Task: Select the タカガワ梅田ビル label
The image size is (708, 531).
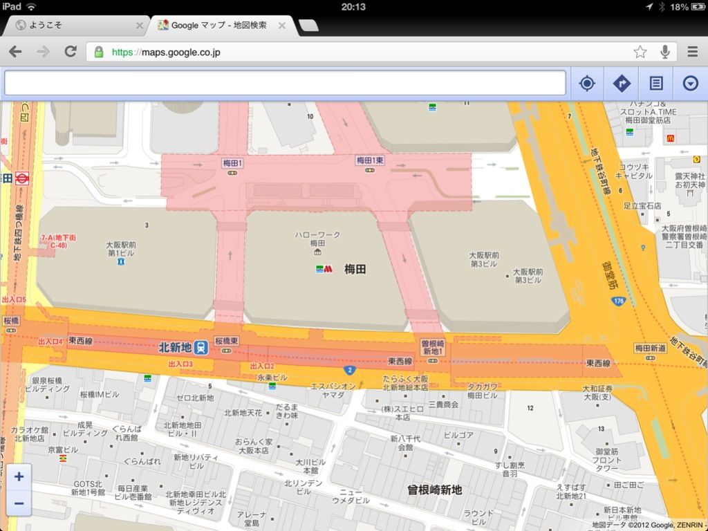Action: (x=483, y=391)
